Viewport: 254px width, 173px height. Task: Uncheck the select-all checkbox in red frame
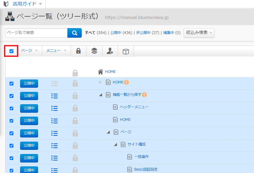[x=11, y=51]
